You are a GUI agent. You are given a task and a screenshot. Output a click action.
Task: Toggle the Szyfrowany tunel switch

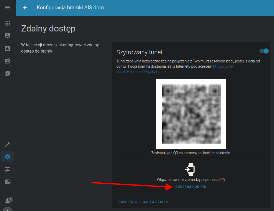(264, 51)
